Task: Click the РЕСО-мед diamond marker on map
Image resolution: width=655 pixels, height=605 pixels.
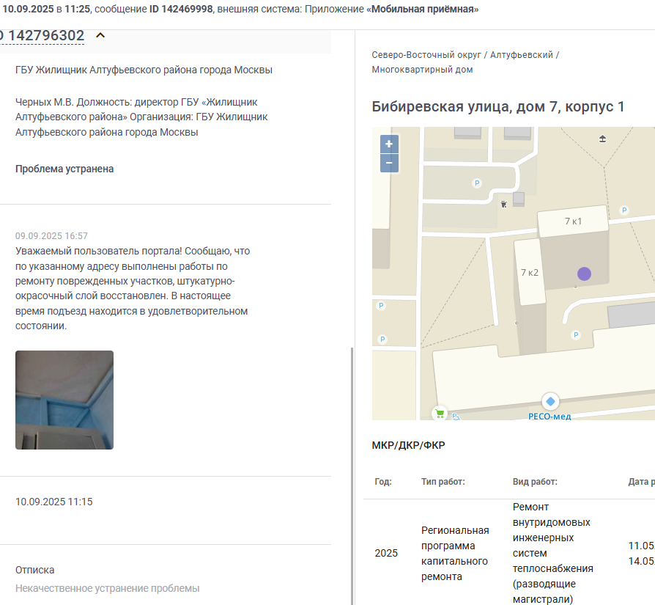Action: [550, 401]
